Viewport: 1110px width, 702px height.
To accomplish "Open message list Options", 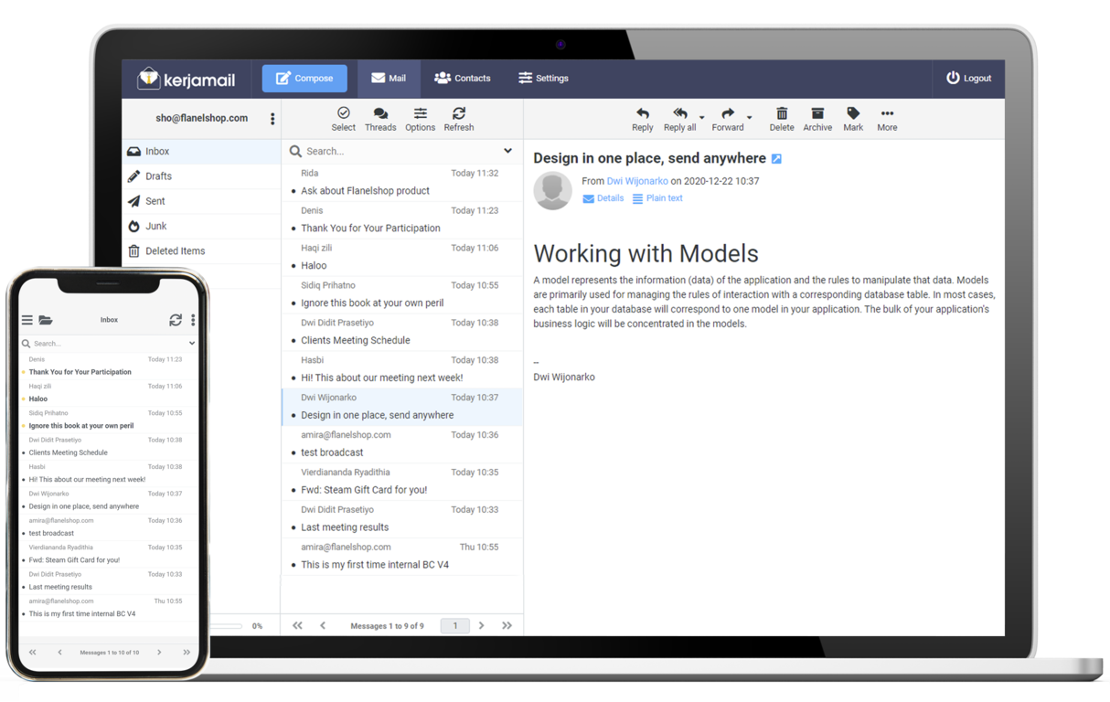I will click(x=420, y=120).
